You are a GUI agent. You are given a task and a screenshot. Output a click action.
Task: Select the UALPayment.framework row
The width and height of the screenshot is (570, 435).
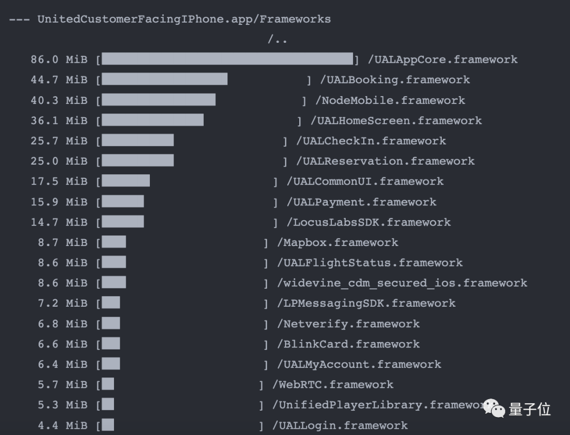362,202
